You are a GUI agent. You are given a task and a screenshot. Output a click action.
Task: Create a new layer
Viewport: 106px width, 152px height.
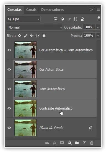pos(84,143)
